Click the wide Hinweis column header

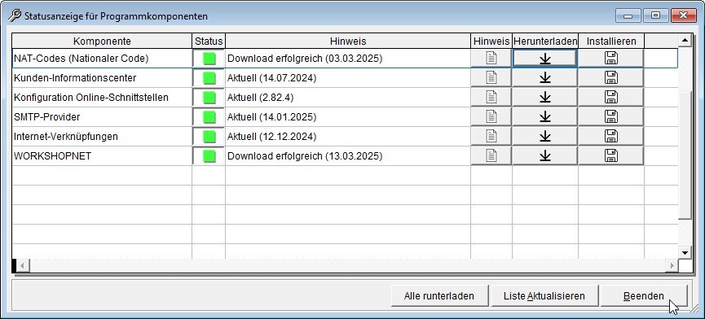[x=348, y=42]
